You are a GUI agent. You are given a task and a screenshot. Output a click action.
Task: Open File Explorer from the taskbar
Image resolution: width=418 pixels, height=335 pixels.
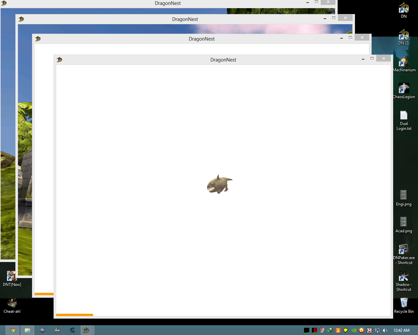point(27,330)
